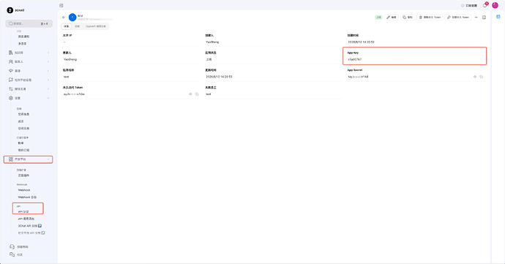Click the minus icon in the header

476,18
